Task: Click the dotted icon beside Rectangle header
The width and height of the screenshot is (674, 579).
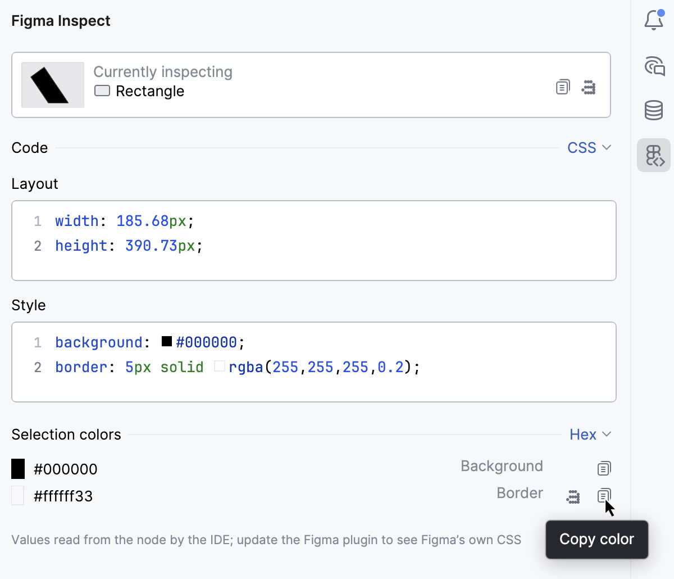Action: coord(589,87)
